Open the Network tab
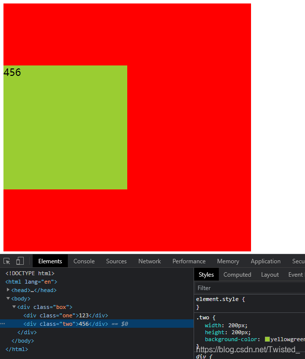The width and height of the screenshot is (305, 359). 150,261
